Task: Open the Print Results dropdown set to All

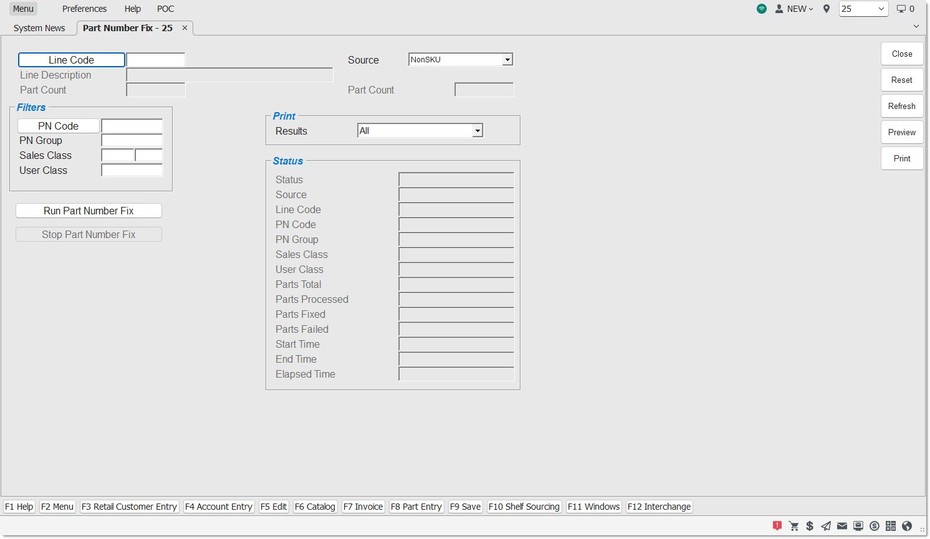Action: pos(477,131)
